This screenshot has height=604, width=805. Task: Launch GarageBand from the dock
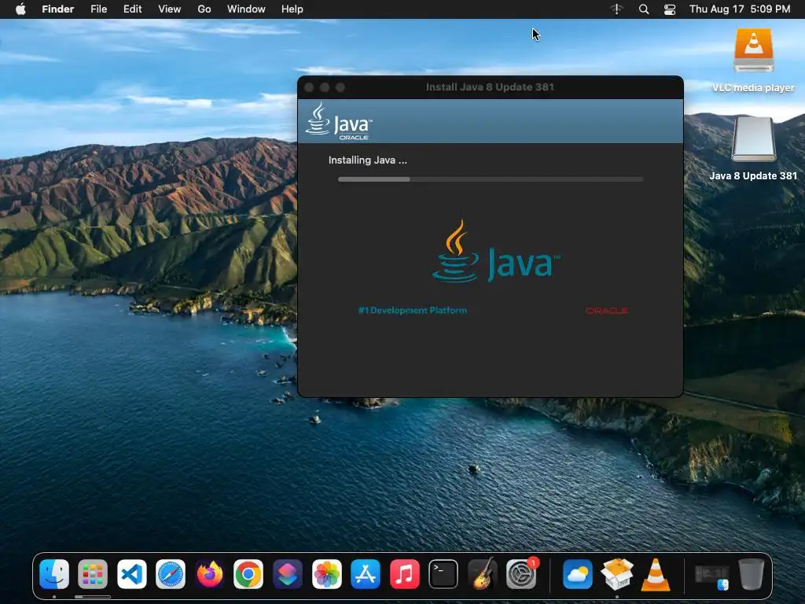point(482,574)
